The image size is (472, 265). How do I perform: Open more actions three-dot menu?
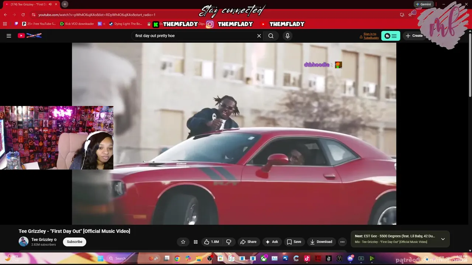click(x=342, y=242)
